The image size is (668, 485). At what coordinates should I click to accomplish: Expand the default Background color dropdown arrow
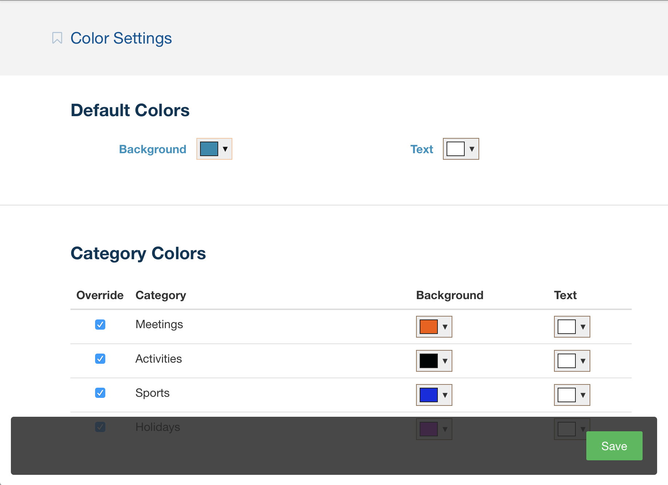pos(225,149)
